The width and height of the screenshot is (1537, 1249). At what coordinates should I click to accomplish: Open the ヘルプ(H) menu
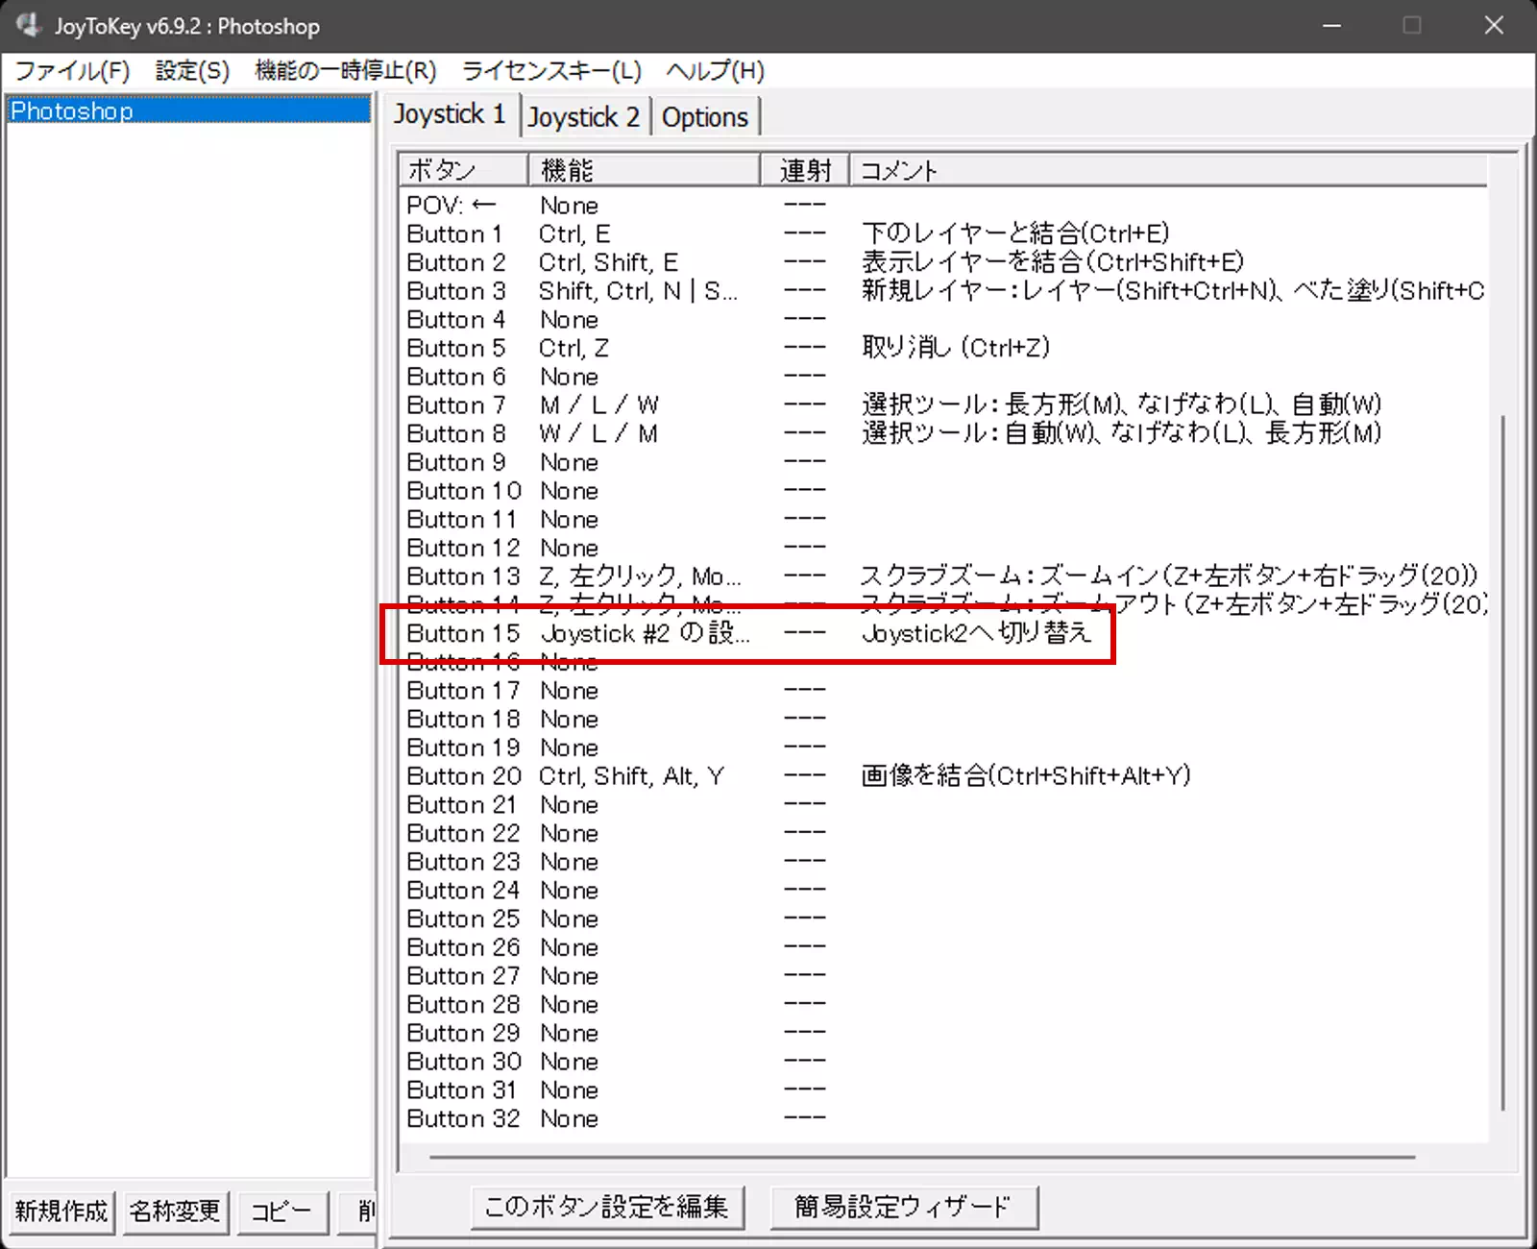[x=715, y=71]
